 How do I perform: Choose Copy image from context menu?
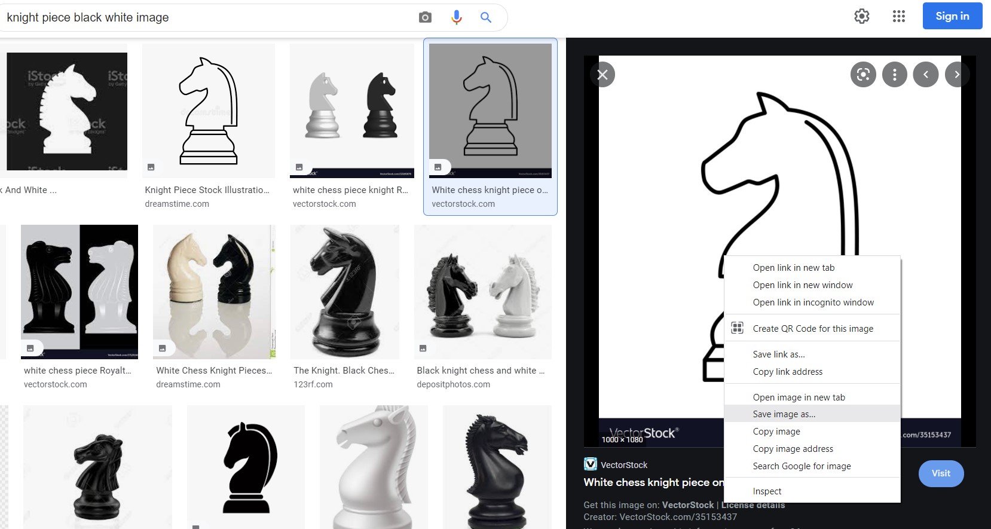[812, 432]
